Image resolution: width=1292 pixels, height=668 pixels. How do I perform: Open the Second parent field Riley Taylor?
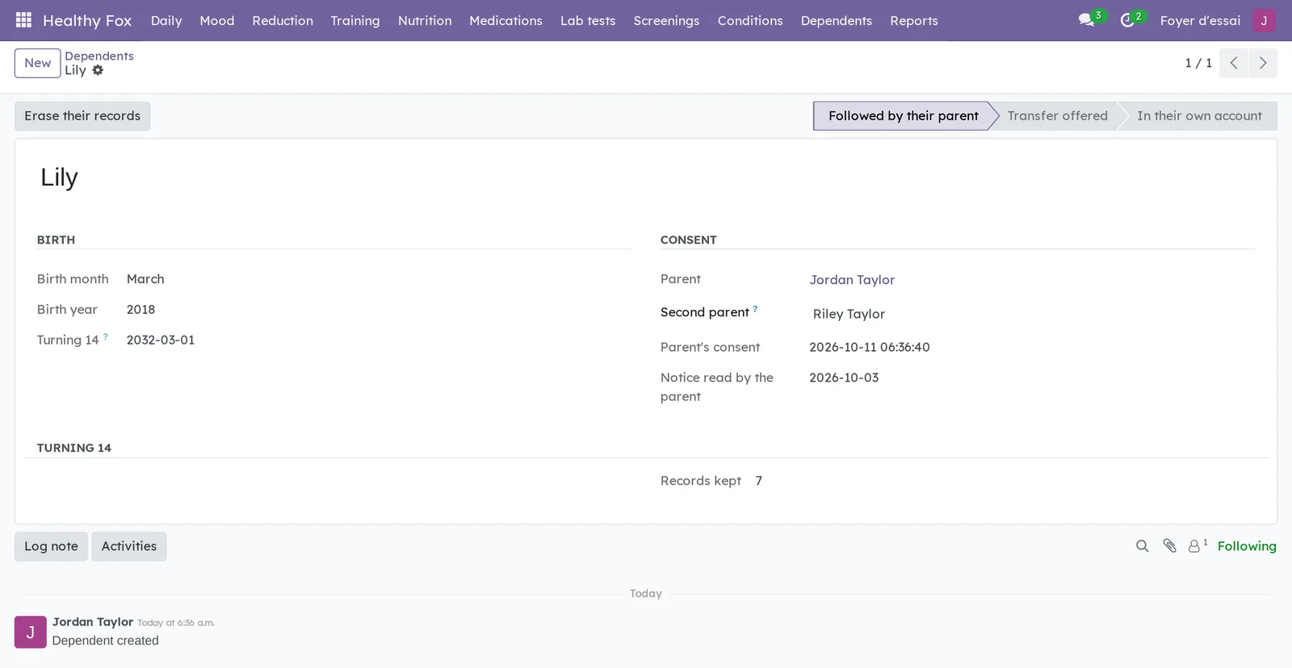[x=1032, y=314]
